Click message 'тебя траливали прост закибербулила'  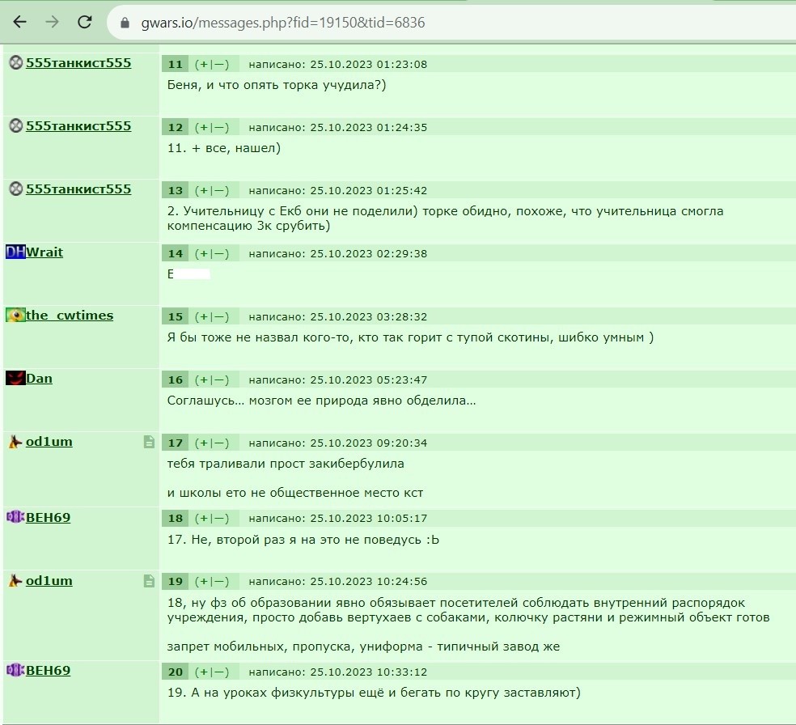point(286,464)
